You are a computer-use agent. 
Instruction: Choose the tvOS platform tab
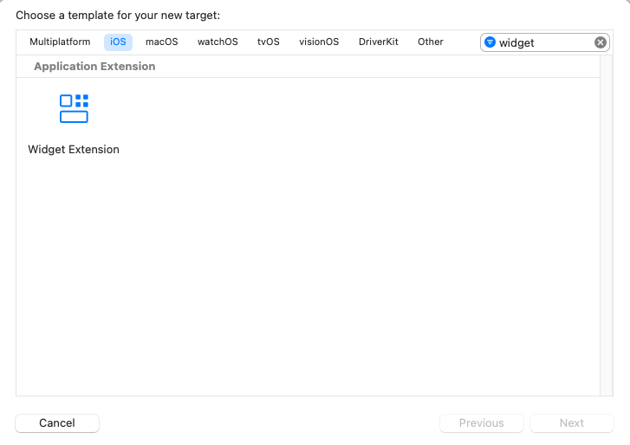tap(269, 42)
